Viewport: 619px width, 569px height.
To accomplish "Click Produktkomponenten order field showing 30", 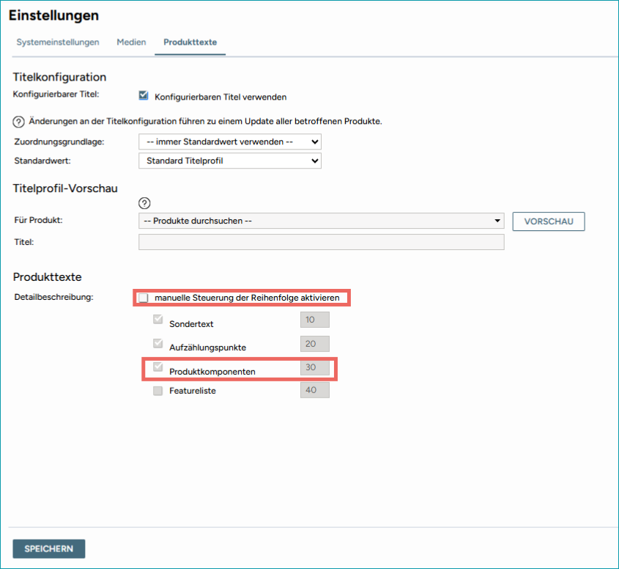I will point(315,367).
